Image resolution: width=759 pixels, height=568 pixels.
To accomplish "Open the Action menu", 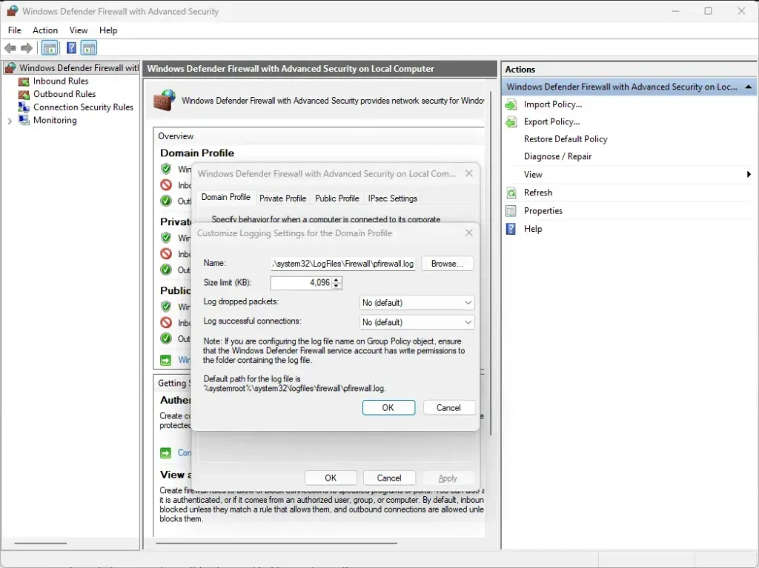I will point(45,30).
